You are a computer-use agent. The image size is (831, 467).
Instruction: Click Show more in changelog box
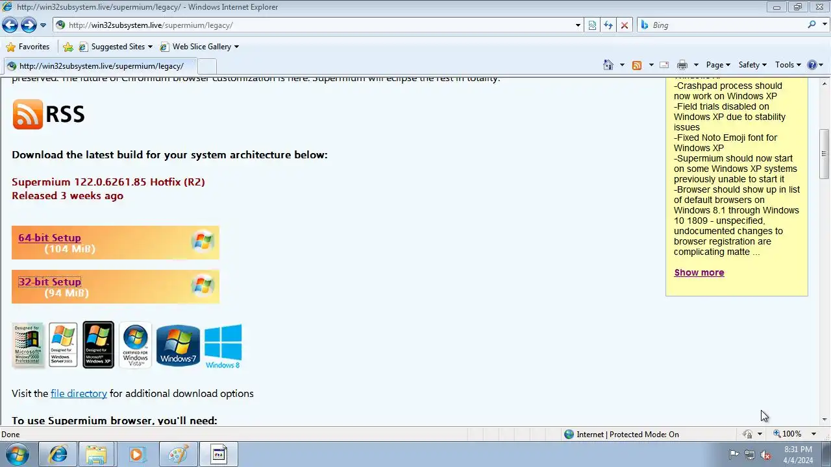tap(699, 272)
